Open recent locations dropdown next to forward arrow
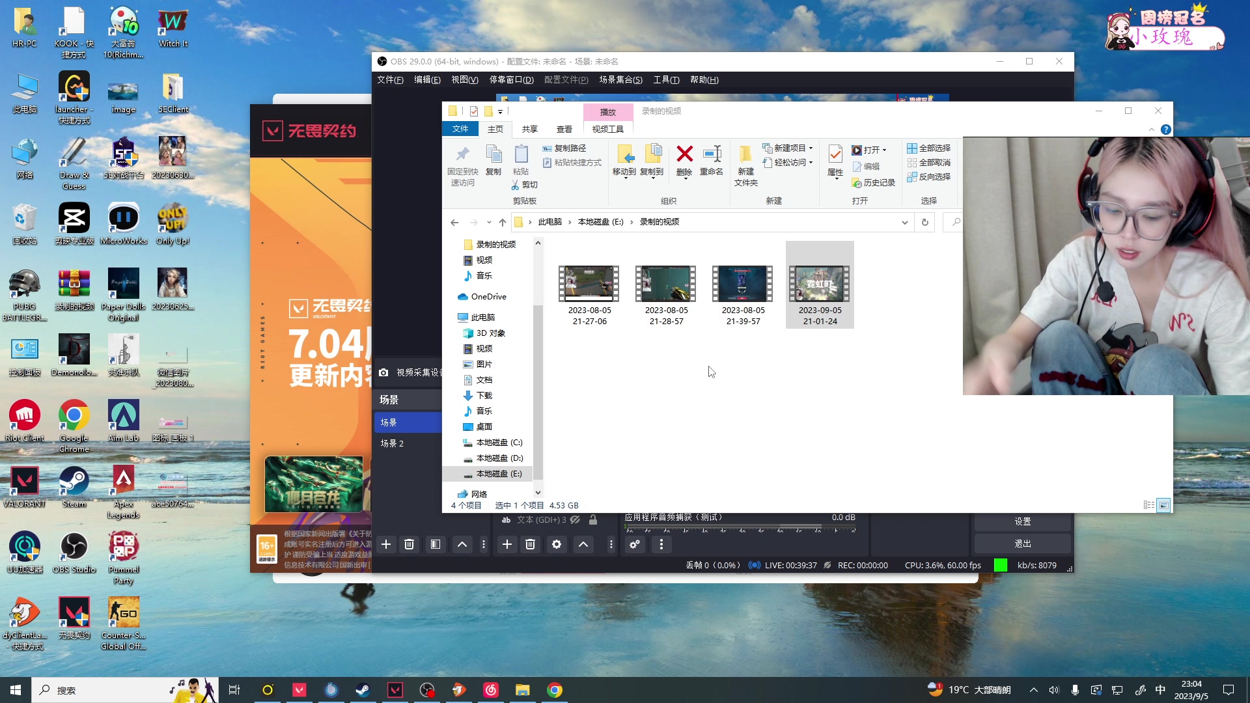Image resolution: width=1250 pixels, height=703 pixels. pos(489,222)
